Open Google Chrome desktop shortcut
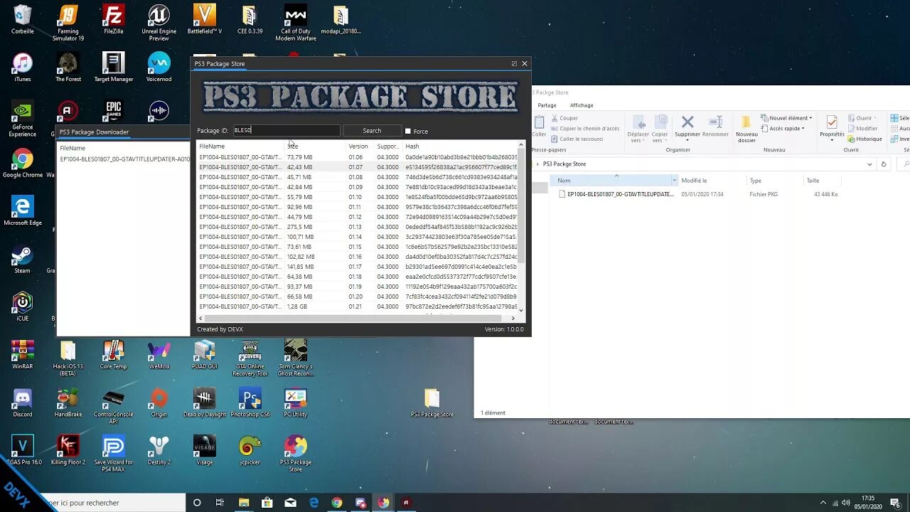The width and height of the screenshot is (910, 512). click(x=23, y=164)
